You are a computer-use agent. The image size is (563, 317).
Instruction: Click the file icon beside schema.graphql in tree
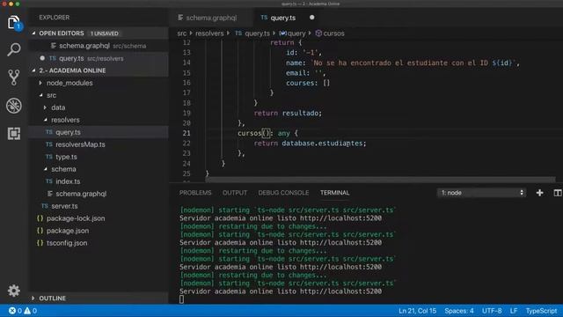[50, 194]
